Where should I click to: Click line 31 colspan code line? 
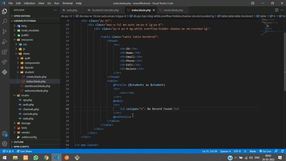pyautogui.click(x=150, y=109)
